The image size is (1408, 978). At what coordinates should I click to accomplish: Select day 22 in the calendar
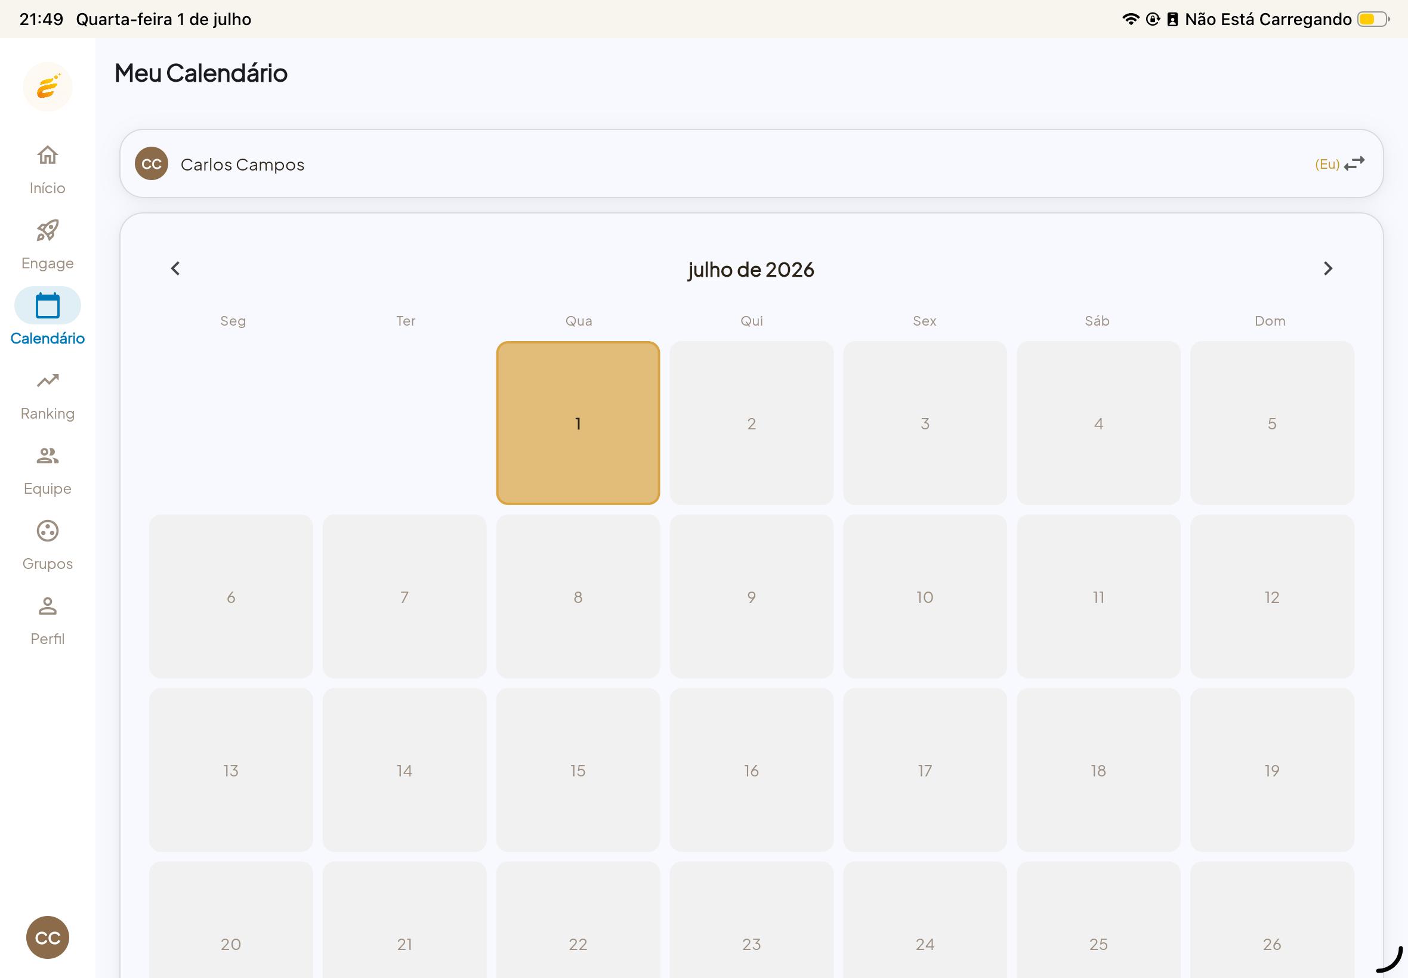578,920
